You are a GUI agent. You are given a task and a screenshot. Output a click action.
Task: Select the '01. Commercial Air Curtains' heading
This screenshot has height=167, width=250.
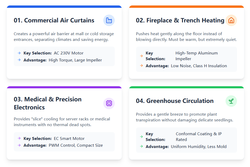click(54, 20)
